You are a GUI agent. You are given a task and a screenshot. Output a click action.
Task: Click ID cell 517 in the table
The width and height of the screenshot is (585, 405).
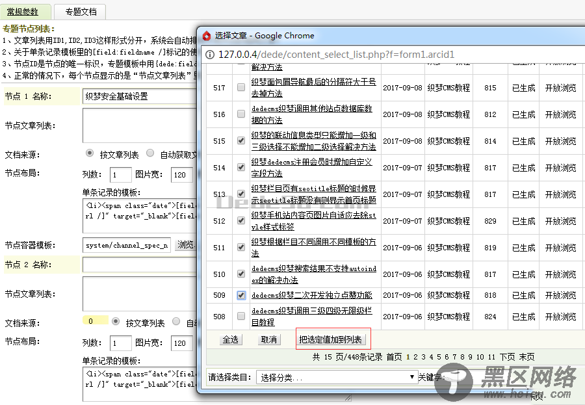(x=220, y=88)
